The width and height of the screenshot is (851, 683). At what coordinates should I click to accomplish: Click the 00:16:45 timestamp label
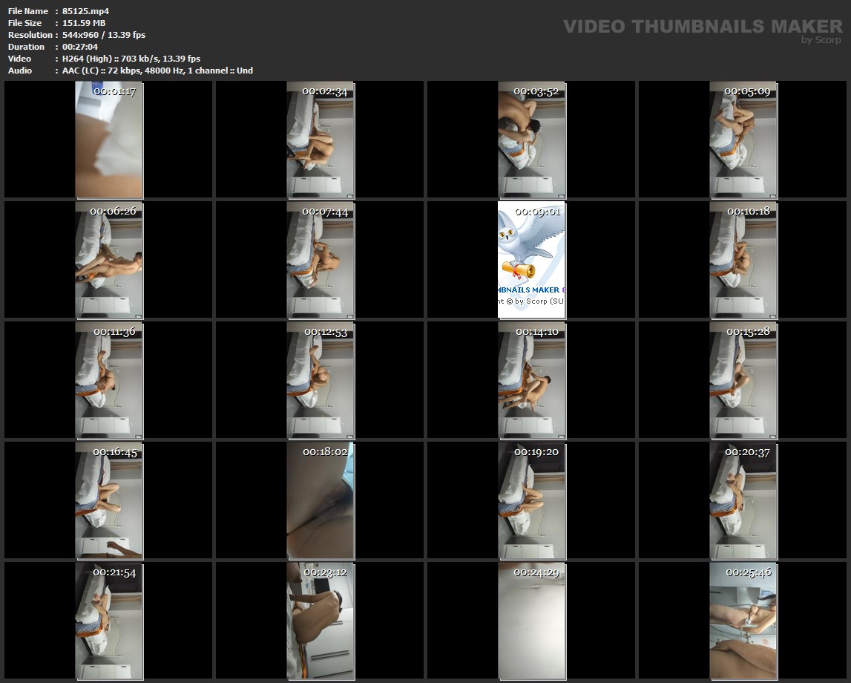pos(114,451)
